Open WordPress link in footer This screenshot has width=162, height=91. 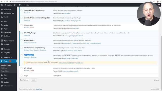[x=39, y=89]
